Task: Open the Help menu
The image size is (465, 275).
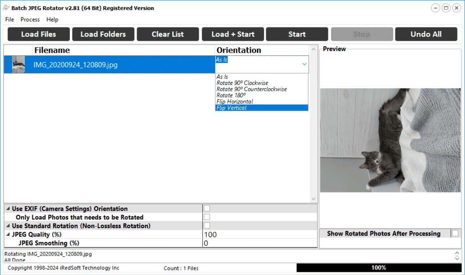Action: (52, 19)
